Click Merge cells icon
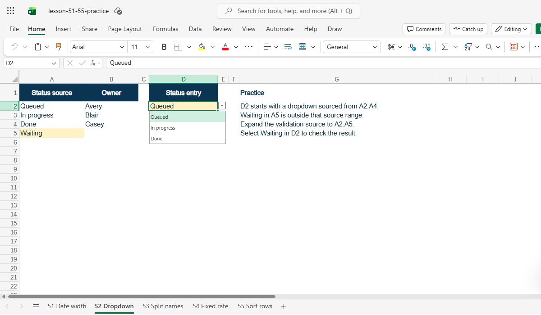 click(303, 47)
